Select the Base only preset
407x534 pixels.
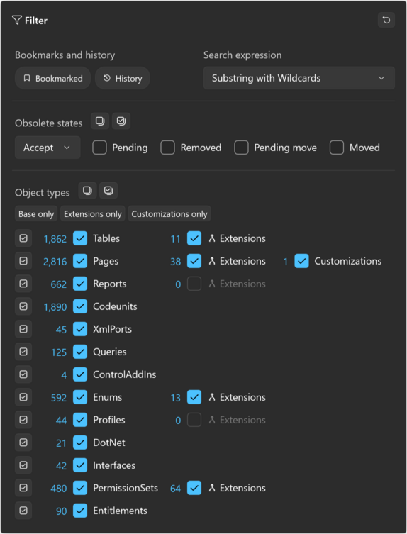pos(36,214)
